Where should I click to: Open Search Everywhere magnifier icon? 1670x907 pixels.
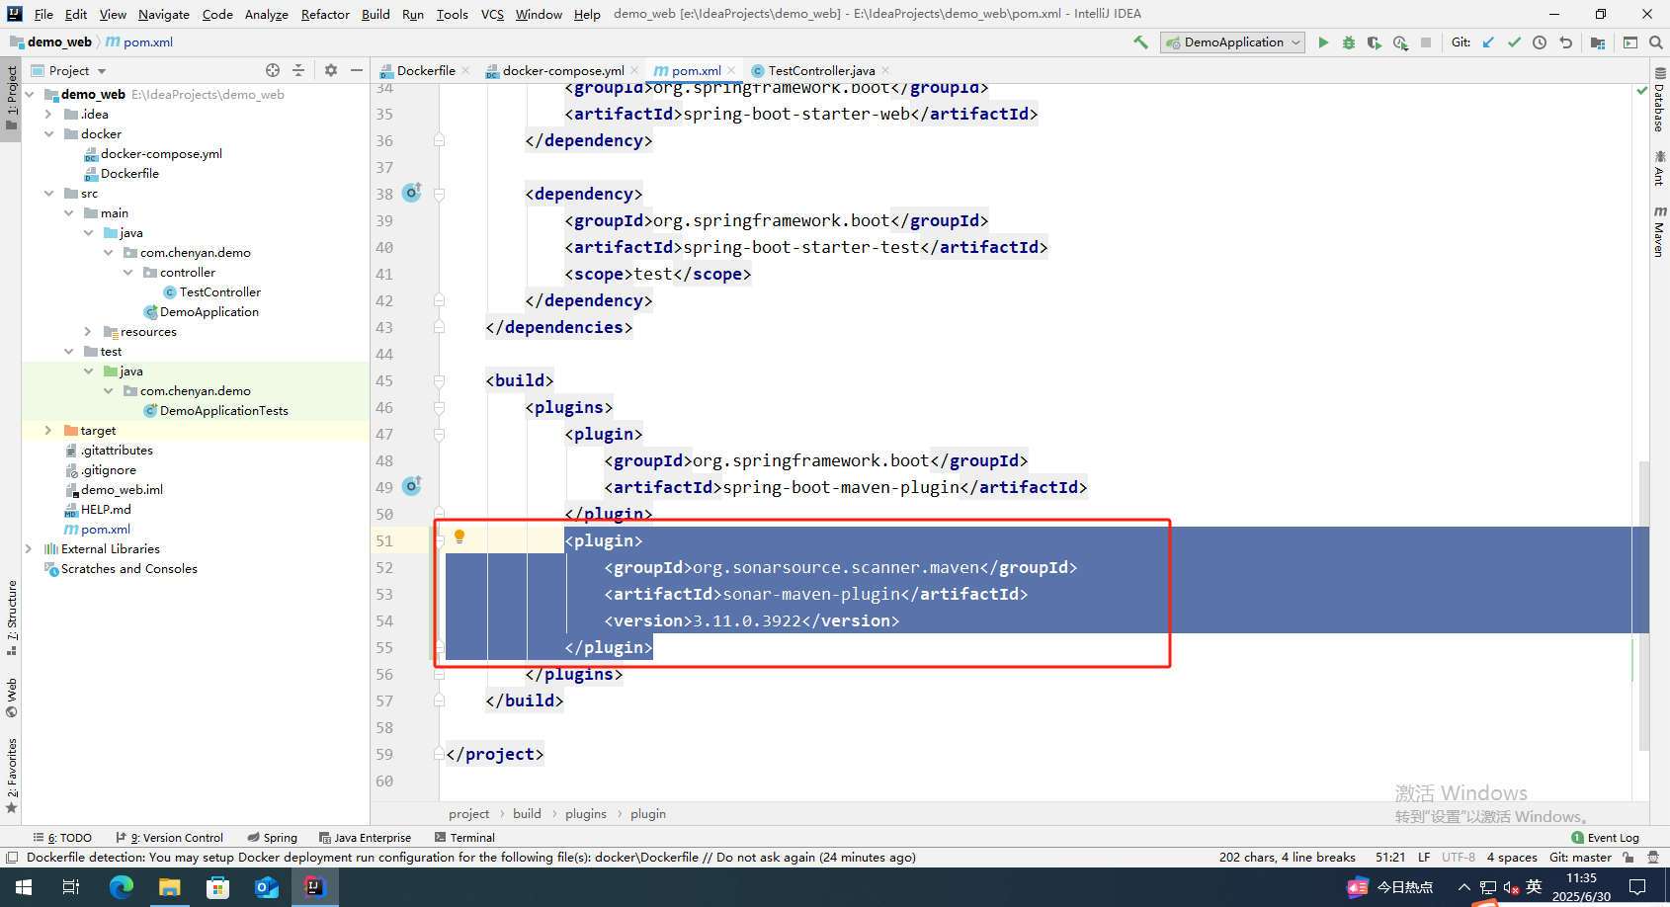coord(1656,42)
